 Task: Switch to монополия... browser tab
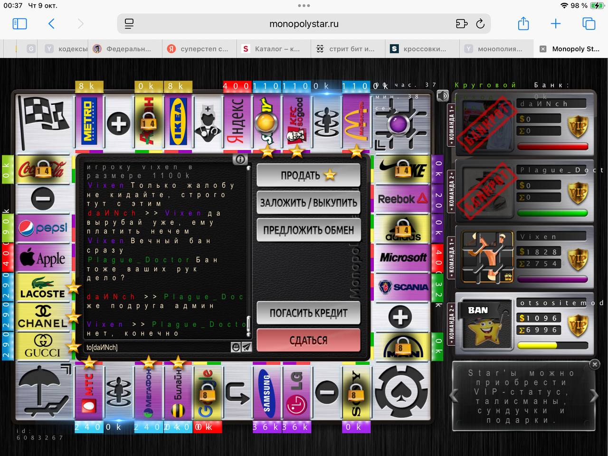pyautogui.click(x=496, y=48)
